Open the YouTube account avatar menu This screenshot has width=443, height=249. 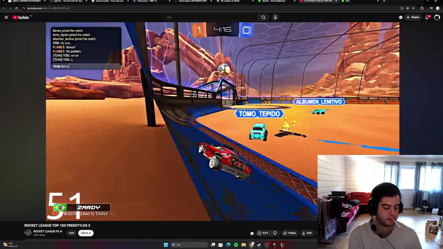(437, 17)
